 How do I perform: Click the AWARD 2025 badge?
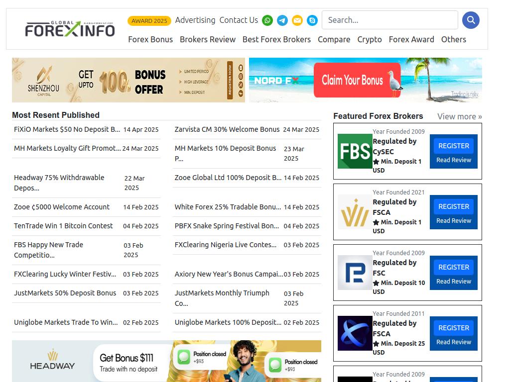click(x=149, y=21)
